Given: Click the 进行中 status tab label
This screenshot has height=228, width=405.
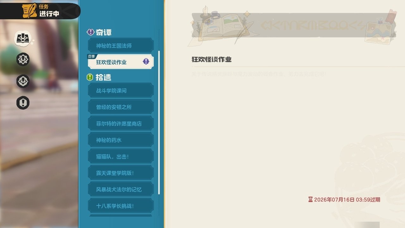Looking at the screenshot, I should (x=49, y=14).
